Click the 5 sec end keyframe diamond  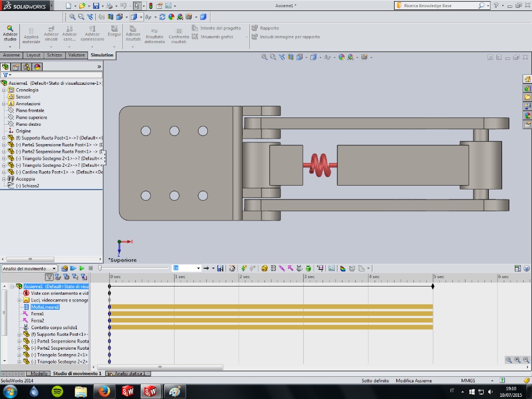click(x=433, y=286)
